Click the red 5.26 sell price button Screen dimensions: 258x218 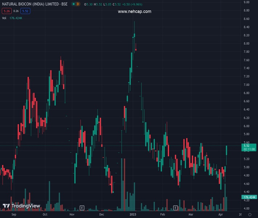pyautogui.click(x=6, y=11)
